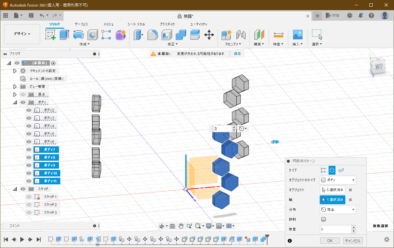Screen dimensions: 394x248
Task: Select the Revolve tool
Action: click(78, 34)
